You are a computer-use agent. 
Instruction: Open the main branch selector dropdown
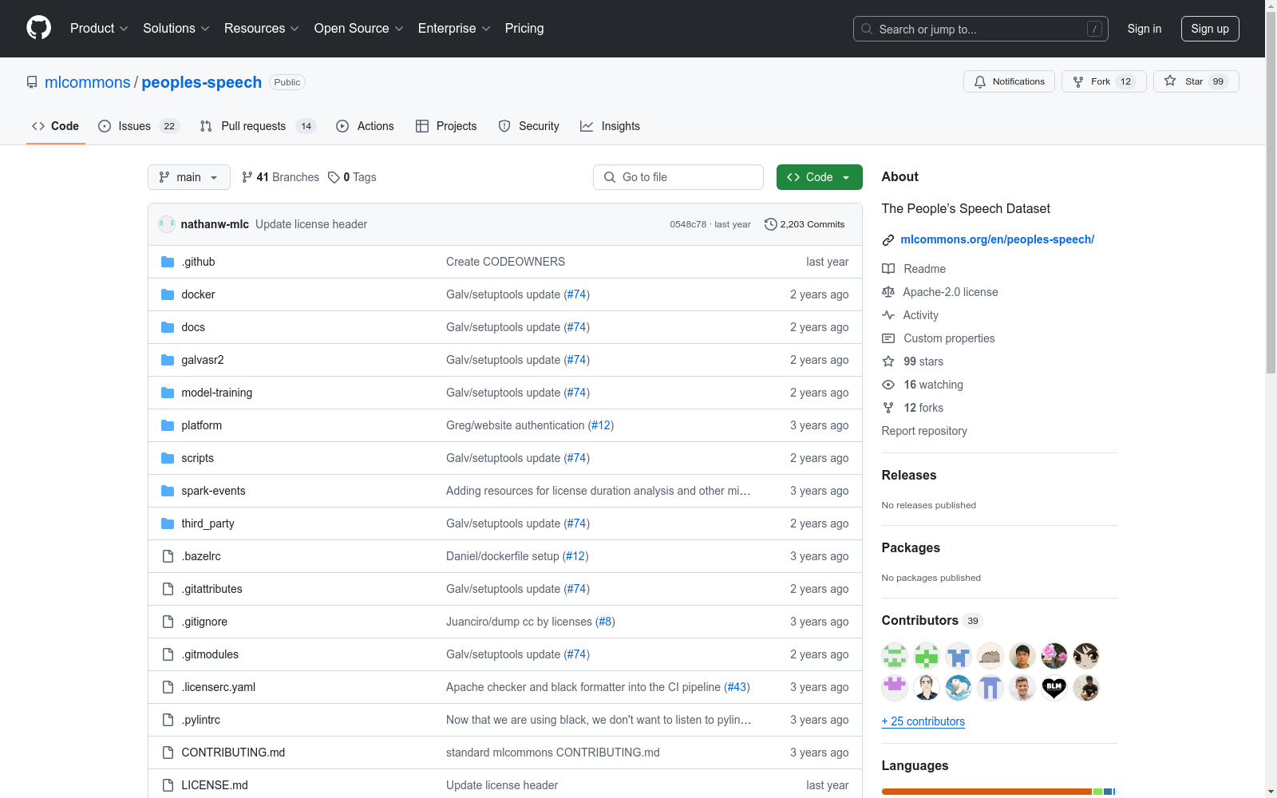click(x=189, y=177)
